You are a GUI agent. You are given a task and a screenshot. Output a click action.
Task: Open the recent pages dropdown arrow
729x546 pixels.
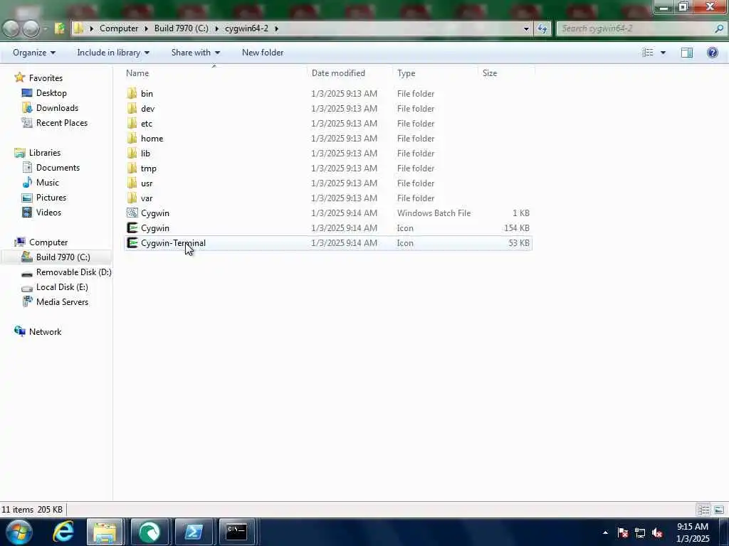46,28
